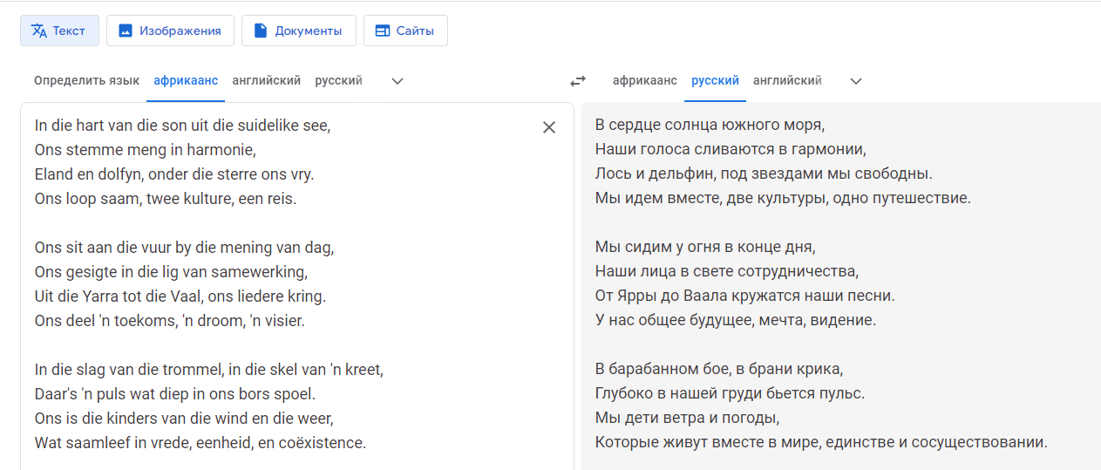1101x470 pixels.
Task: Swap source and target languages
Action: 578,81
